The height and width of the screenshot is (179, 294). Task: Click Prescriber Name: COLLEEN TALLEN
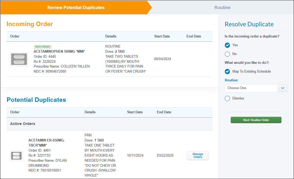tap(62, 66)
